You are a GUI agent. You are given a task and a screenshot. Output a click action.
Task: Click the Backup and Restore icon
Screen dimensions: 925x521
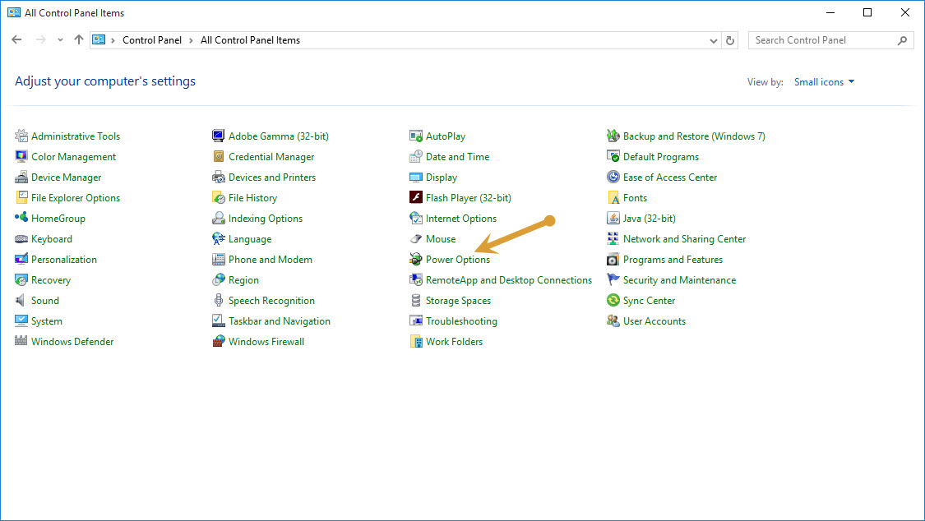613,136
